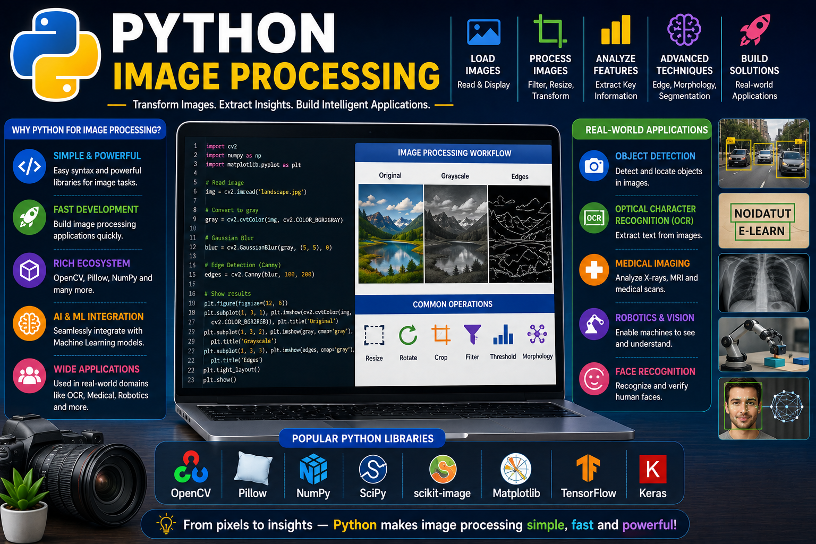Select the ROBOTICS & VISION heading

654,318
